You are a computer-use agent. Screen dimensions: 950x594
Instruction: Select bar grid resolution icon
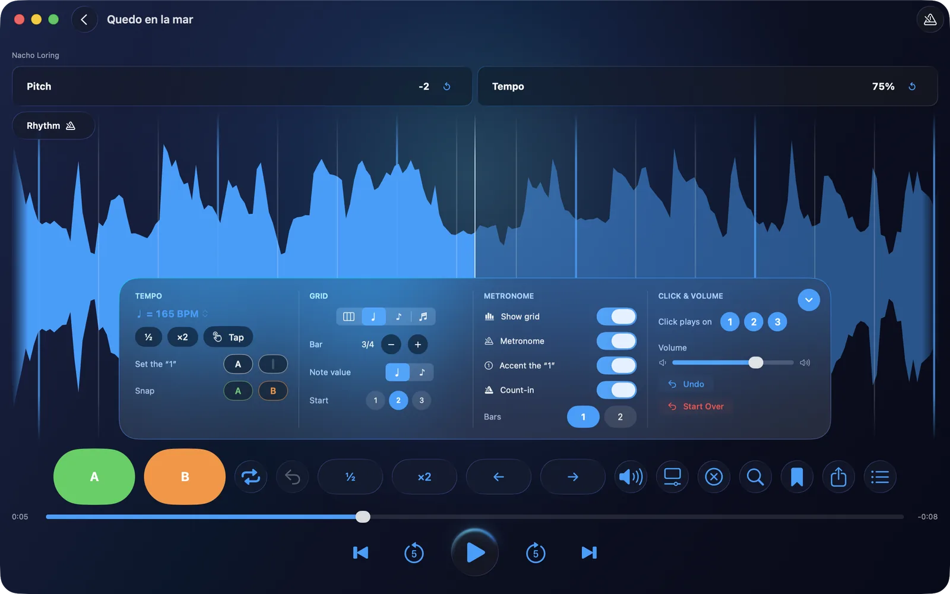pyautogui.click(x=349, y=317)
